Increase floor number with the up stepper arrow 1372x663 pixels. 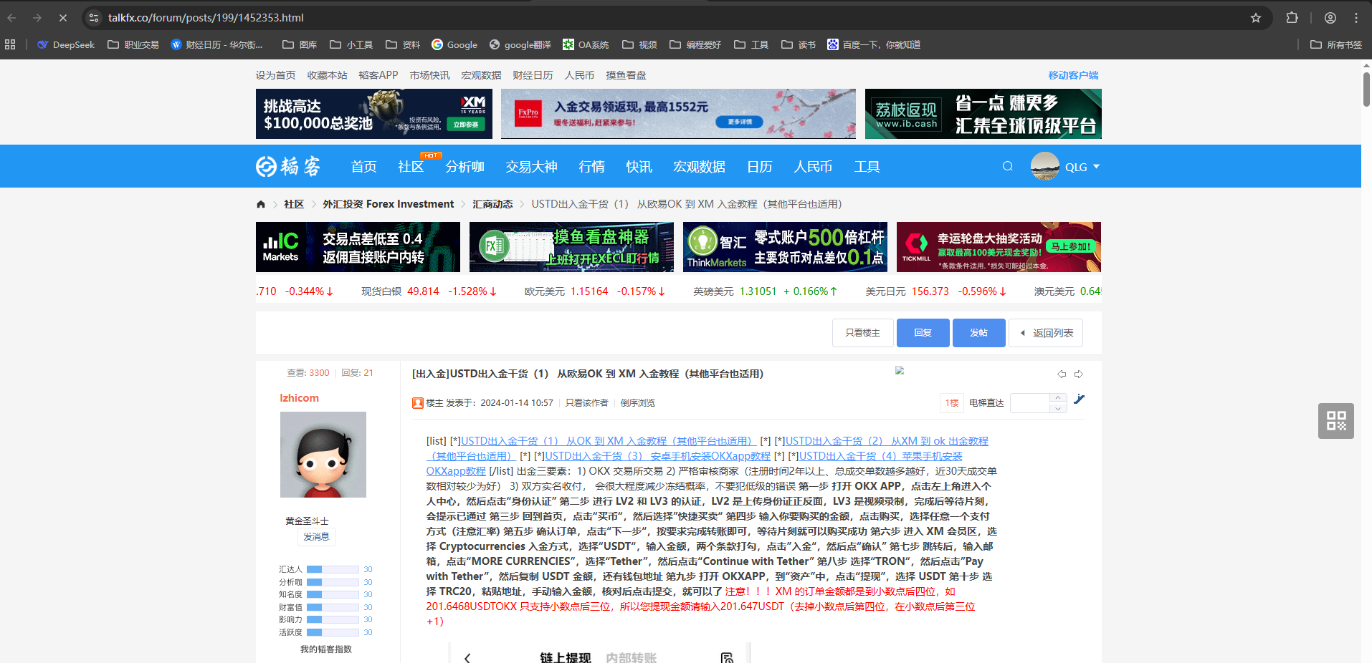(1057, 398)
